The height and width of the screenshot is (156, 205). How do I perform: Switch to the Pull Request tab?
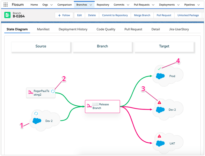pos(133,29)
